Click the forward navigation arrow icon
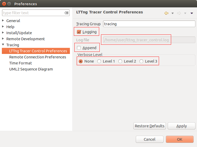Image resolution: width=197 pixels, height=147 pixels. [x=179, y=13]
